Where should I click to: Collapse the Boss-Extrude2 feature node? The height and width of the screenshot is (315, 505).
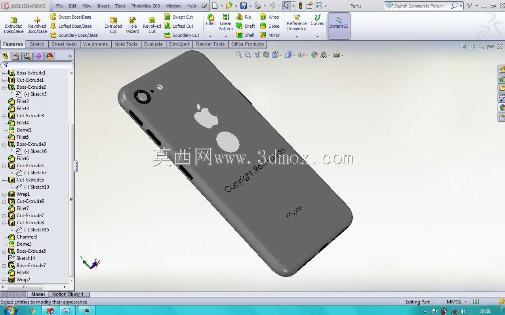click(x=4, y=87)
